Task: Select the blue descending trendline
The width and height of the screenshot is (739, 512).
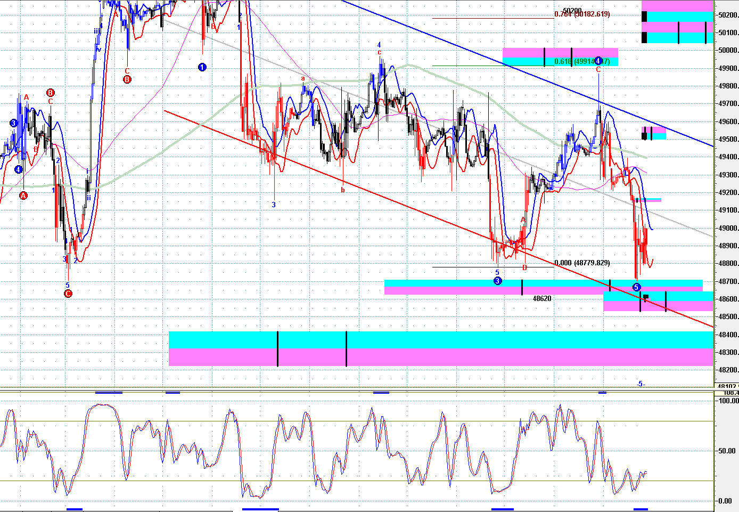Action: [x=527, y=74]
